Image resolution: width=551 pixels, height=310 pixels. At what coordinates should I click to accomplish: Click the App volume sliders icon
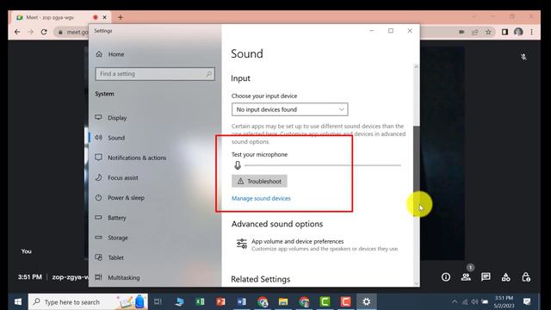click(241, 243)
